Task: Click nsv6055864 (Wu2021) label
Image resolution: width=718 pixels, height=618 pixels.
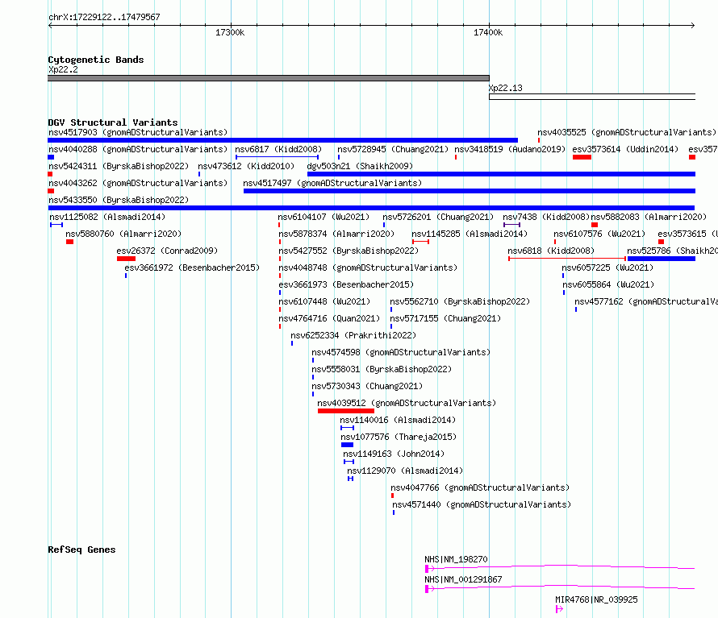Action: tap(608, 285)
